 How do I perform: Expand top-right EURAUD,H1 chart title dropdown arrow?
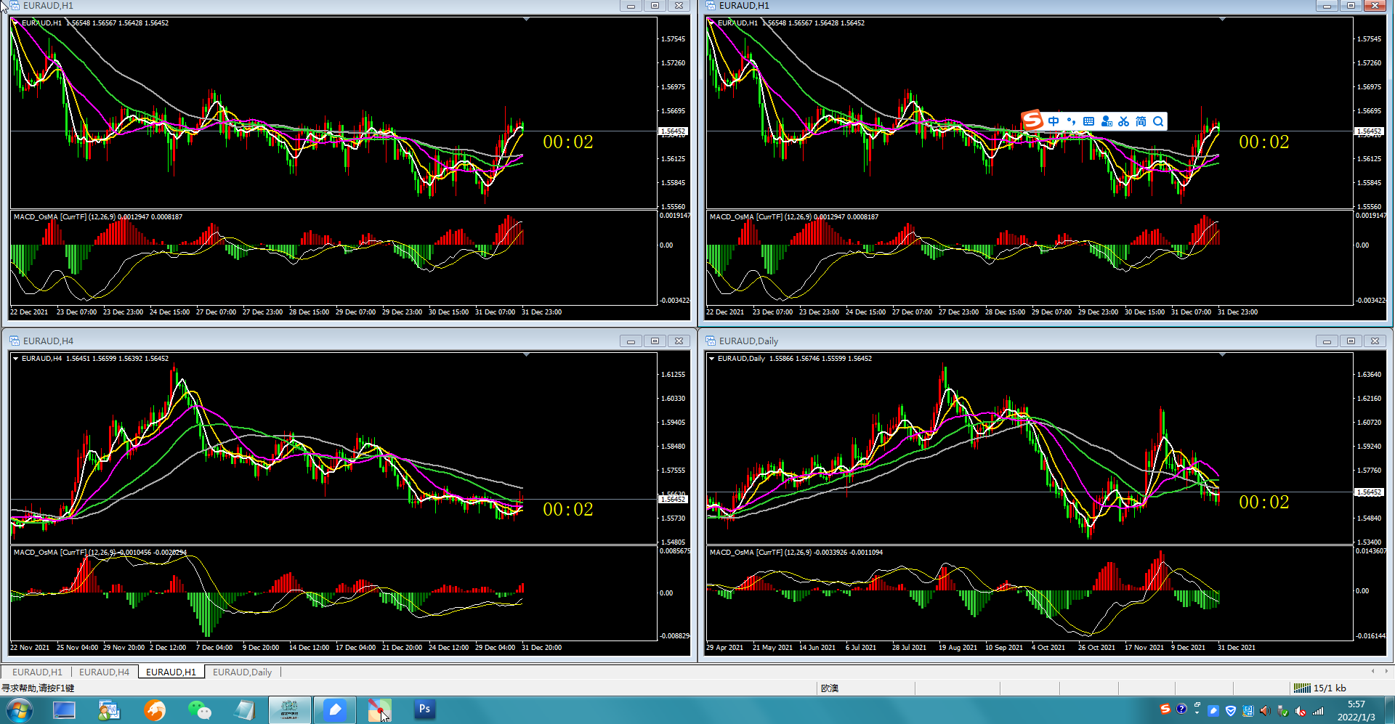(x=711, y=23)
